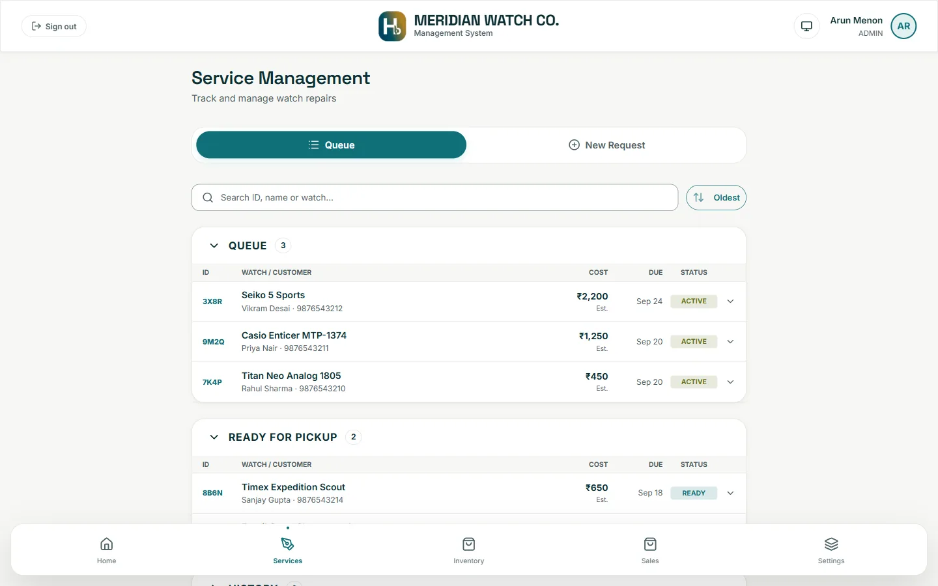Select service ID 8B6N
The image size is (938, 586).
[x=212, y=493]
